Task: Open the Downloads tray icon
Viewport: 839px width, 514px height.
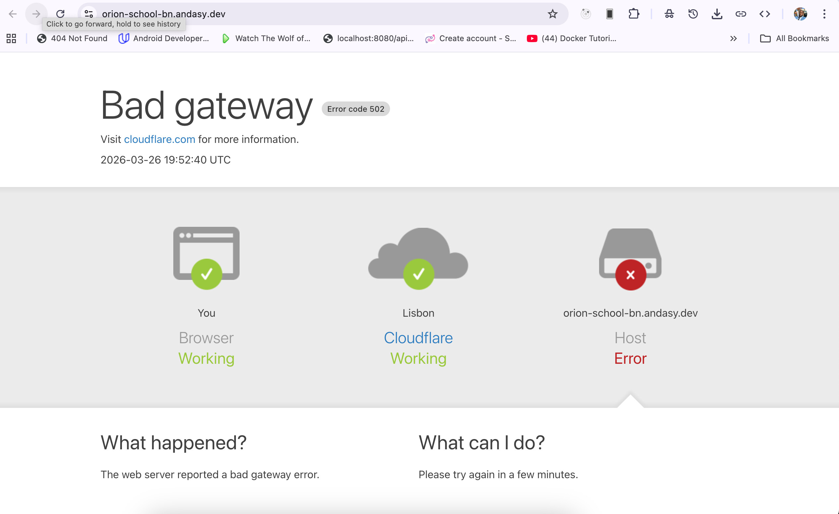Action: coord(717,14)
